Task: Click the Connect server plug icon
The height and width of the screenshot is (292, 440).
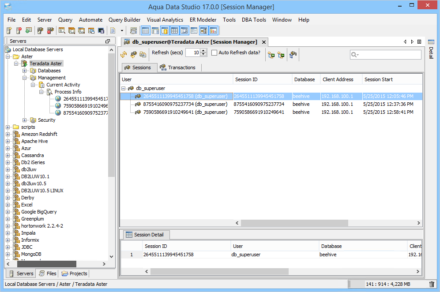Action: coord(41,30)
